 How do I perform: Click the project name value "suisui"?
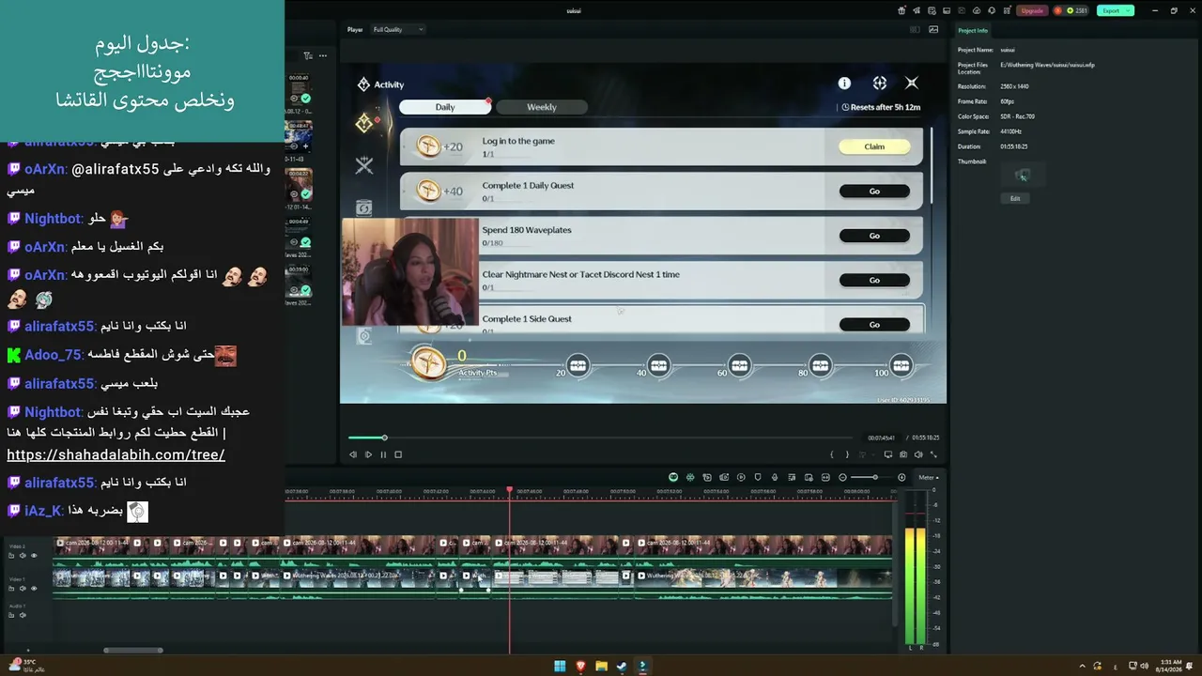(x=1008, y=50)
